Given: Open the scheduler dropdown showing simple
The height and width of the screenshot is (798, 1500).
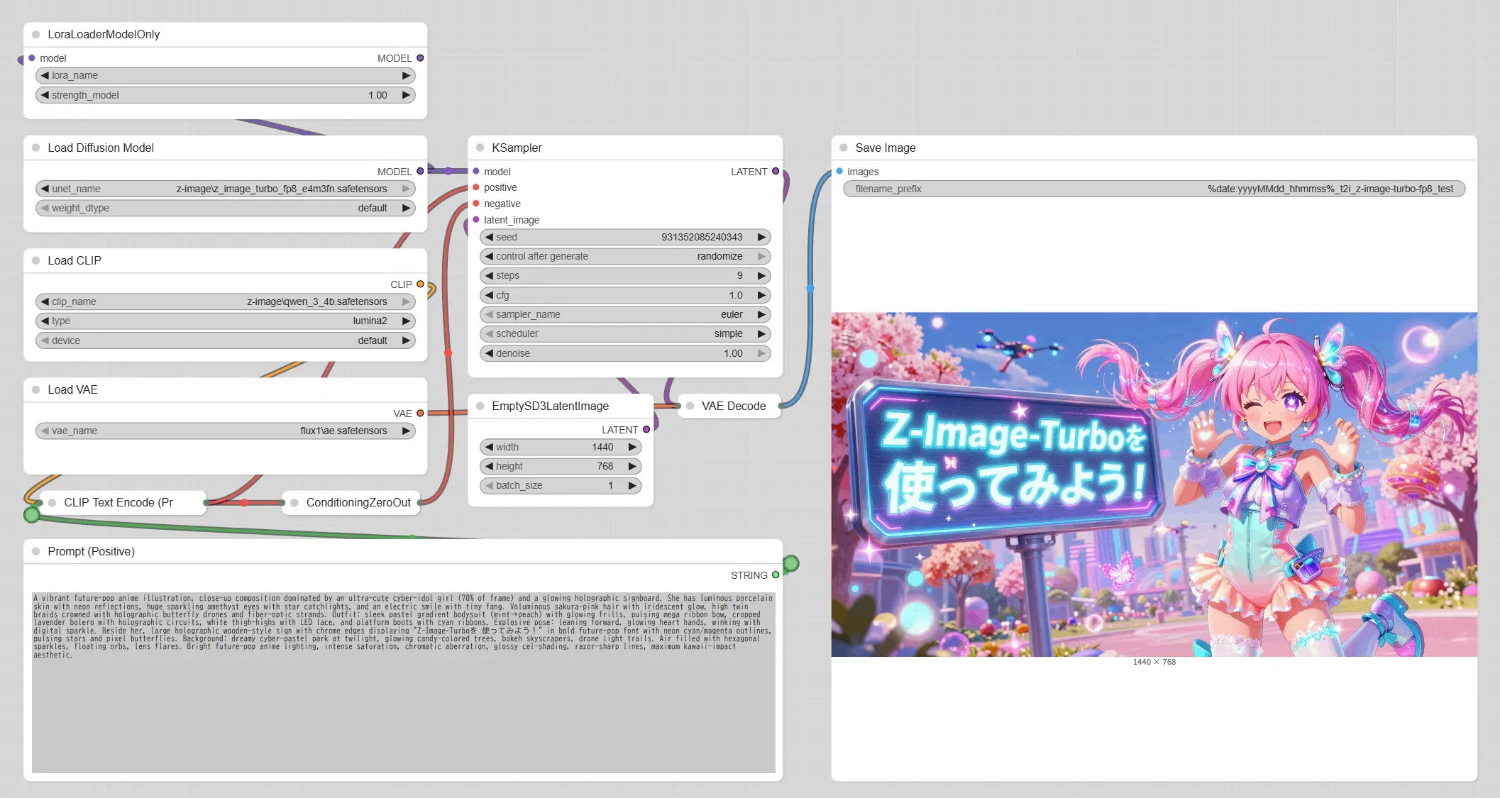Looking at the screenshot, I should [625, 333].
